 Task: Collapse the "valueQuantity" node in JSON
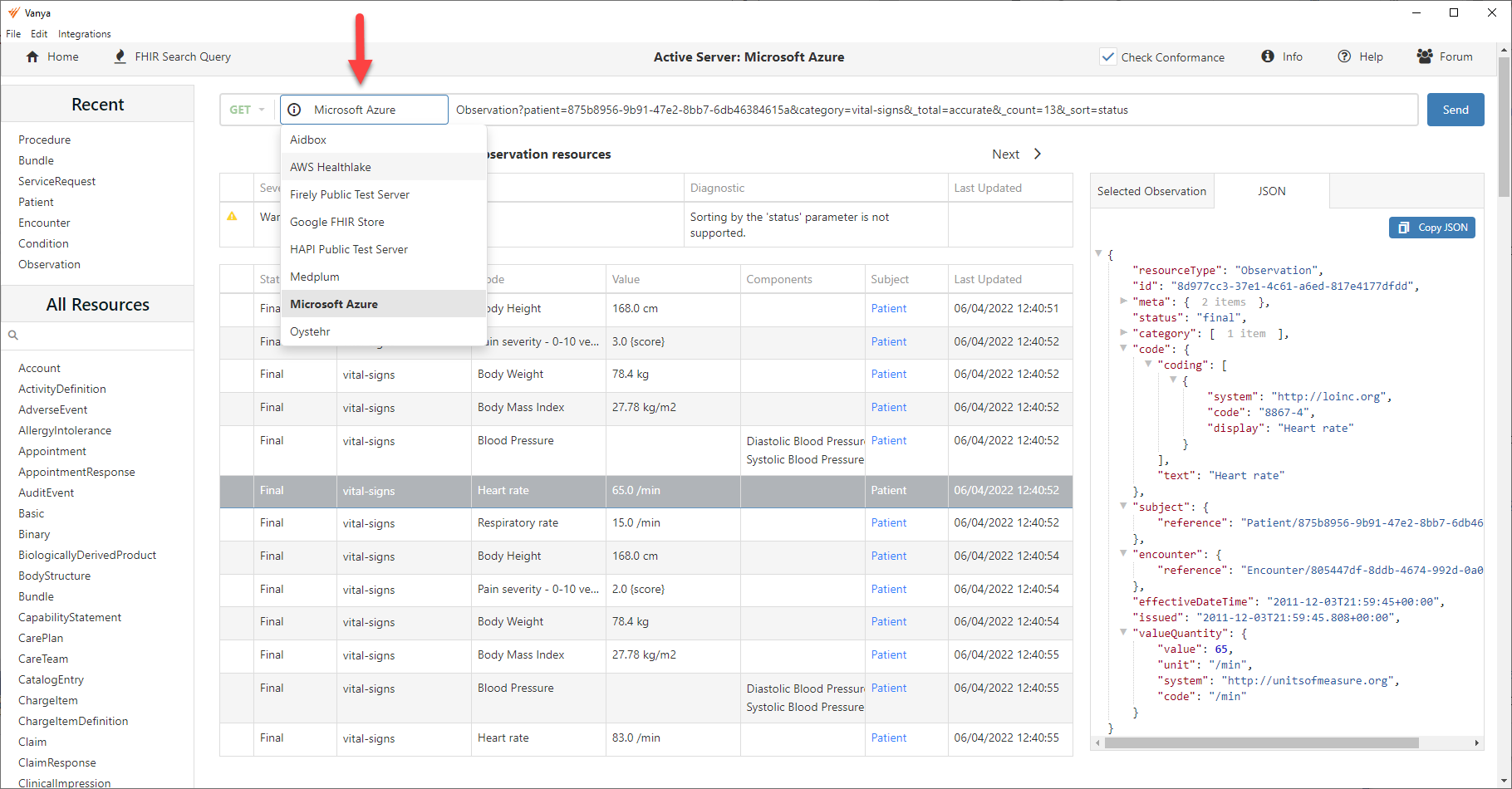1123,633
